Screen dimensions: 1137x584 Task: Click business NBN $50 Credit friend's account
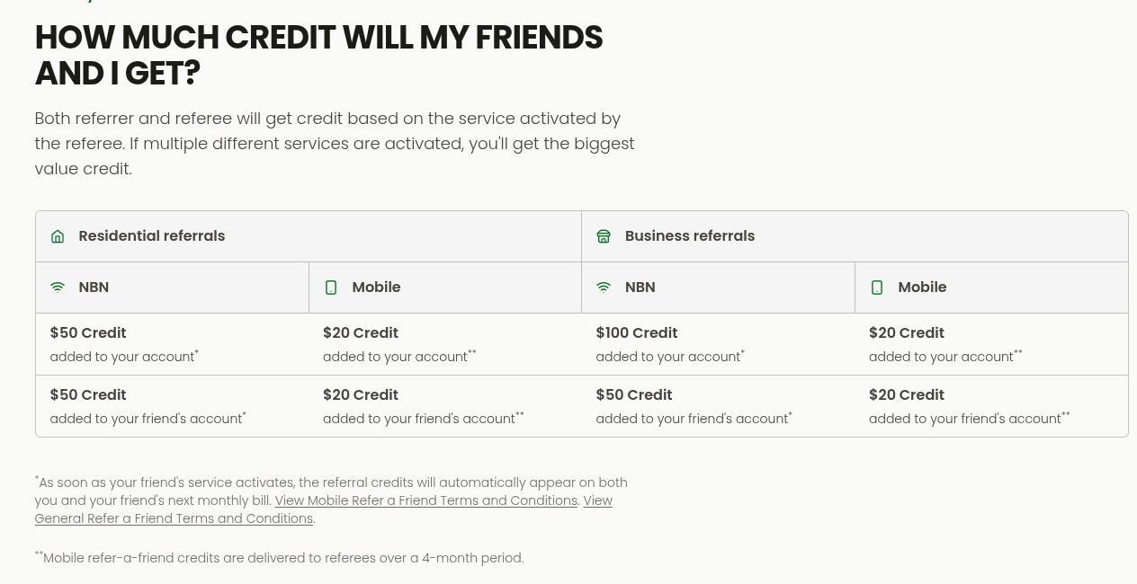(718, 406)
